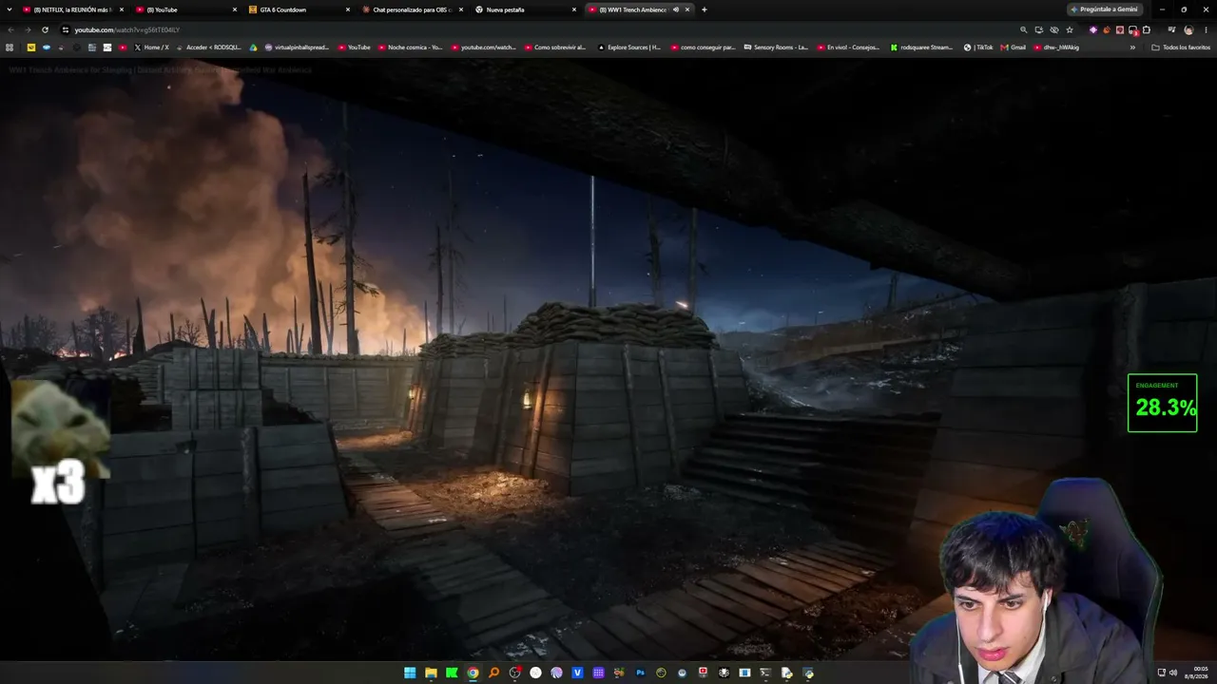
Task: Open the GTA 6 Countdown tab
Action: point(299,9)
